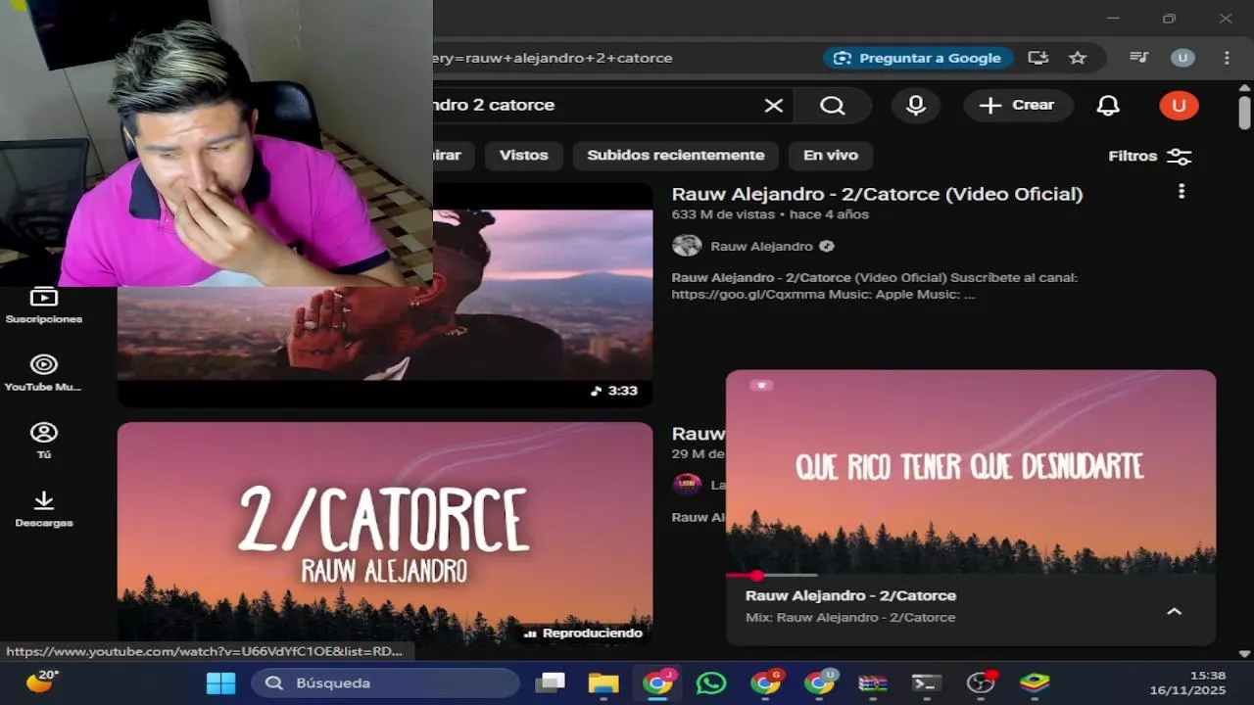Open the terminal app on the taskbar
The height and width of the screenshot is (705, 1254).
coord(926,682)
